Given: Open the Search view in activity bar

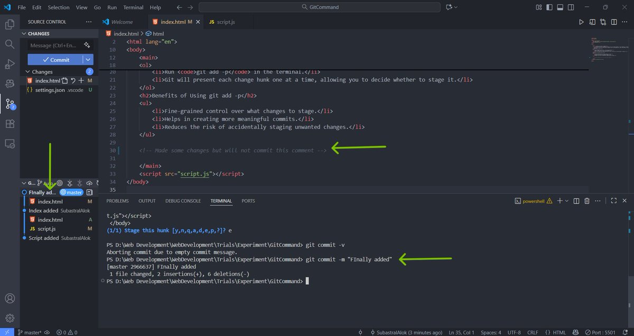Looking at the screenshot, I should tap(10, 44).
